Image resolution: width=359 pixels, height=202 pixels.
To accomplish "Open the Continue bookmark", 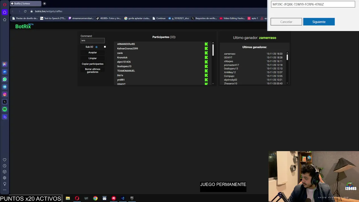I will [x=159, y=18].
